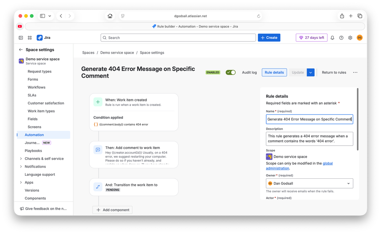Viewport: 381px width, 234px height.
Task: Click into the Jira Search field
Action: pyautogui.click(x=178, y=38)
